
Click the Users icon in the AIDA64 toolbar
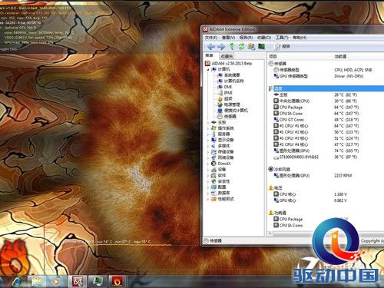(251, 46)
